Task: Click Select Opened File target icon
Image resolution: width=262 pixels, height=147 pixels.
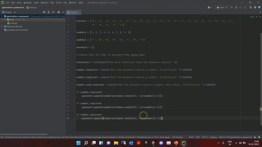Action: [x=44, y=12]
